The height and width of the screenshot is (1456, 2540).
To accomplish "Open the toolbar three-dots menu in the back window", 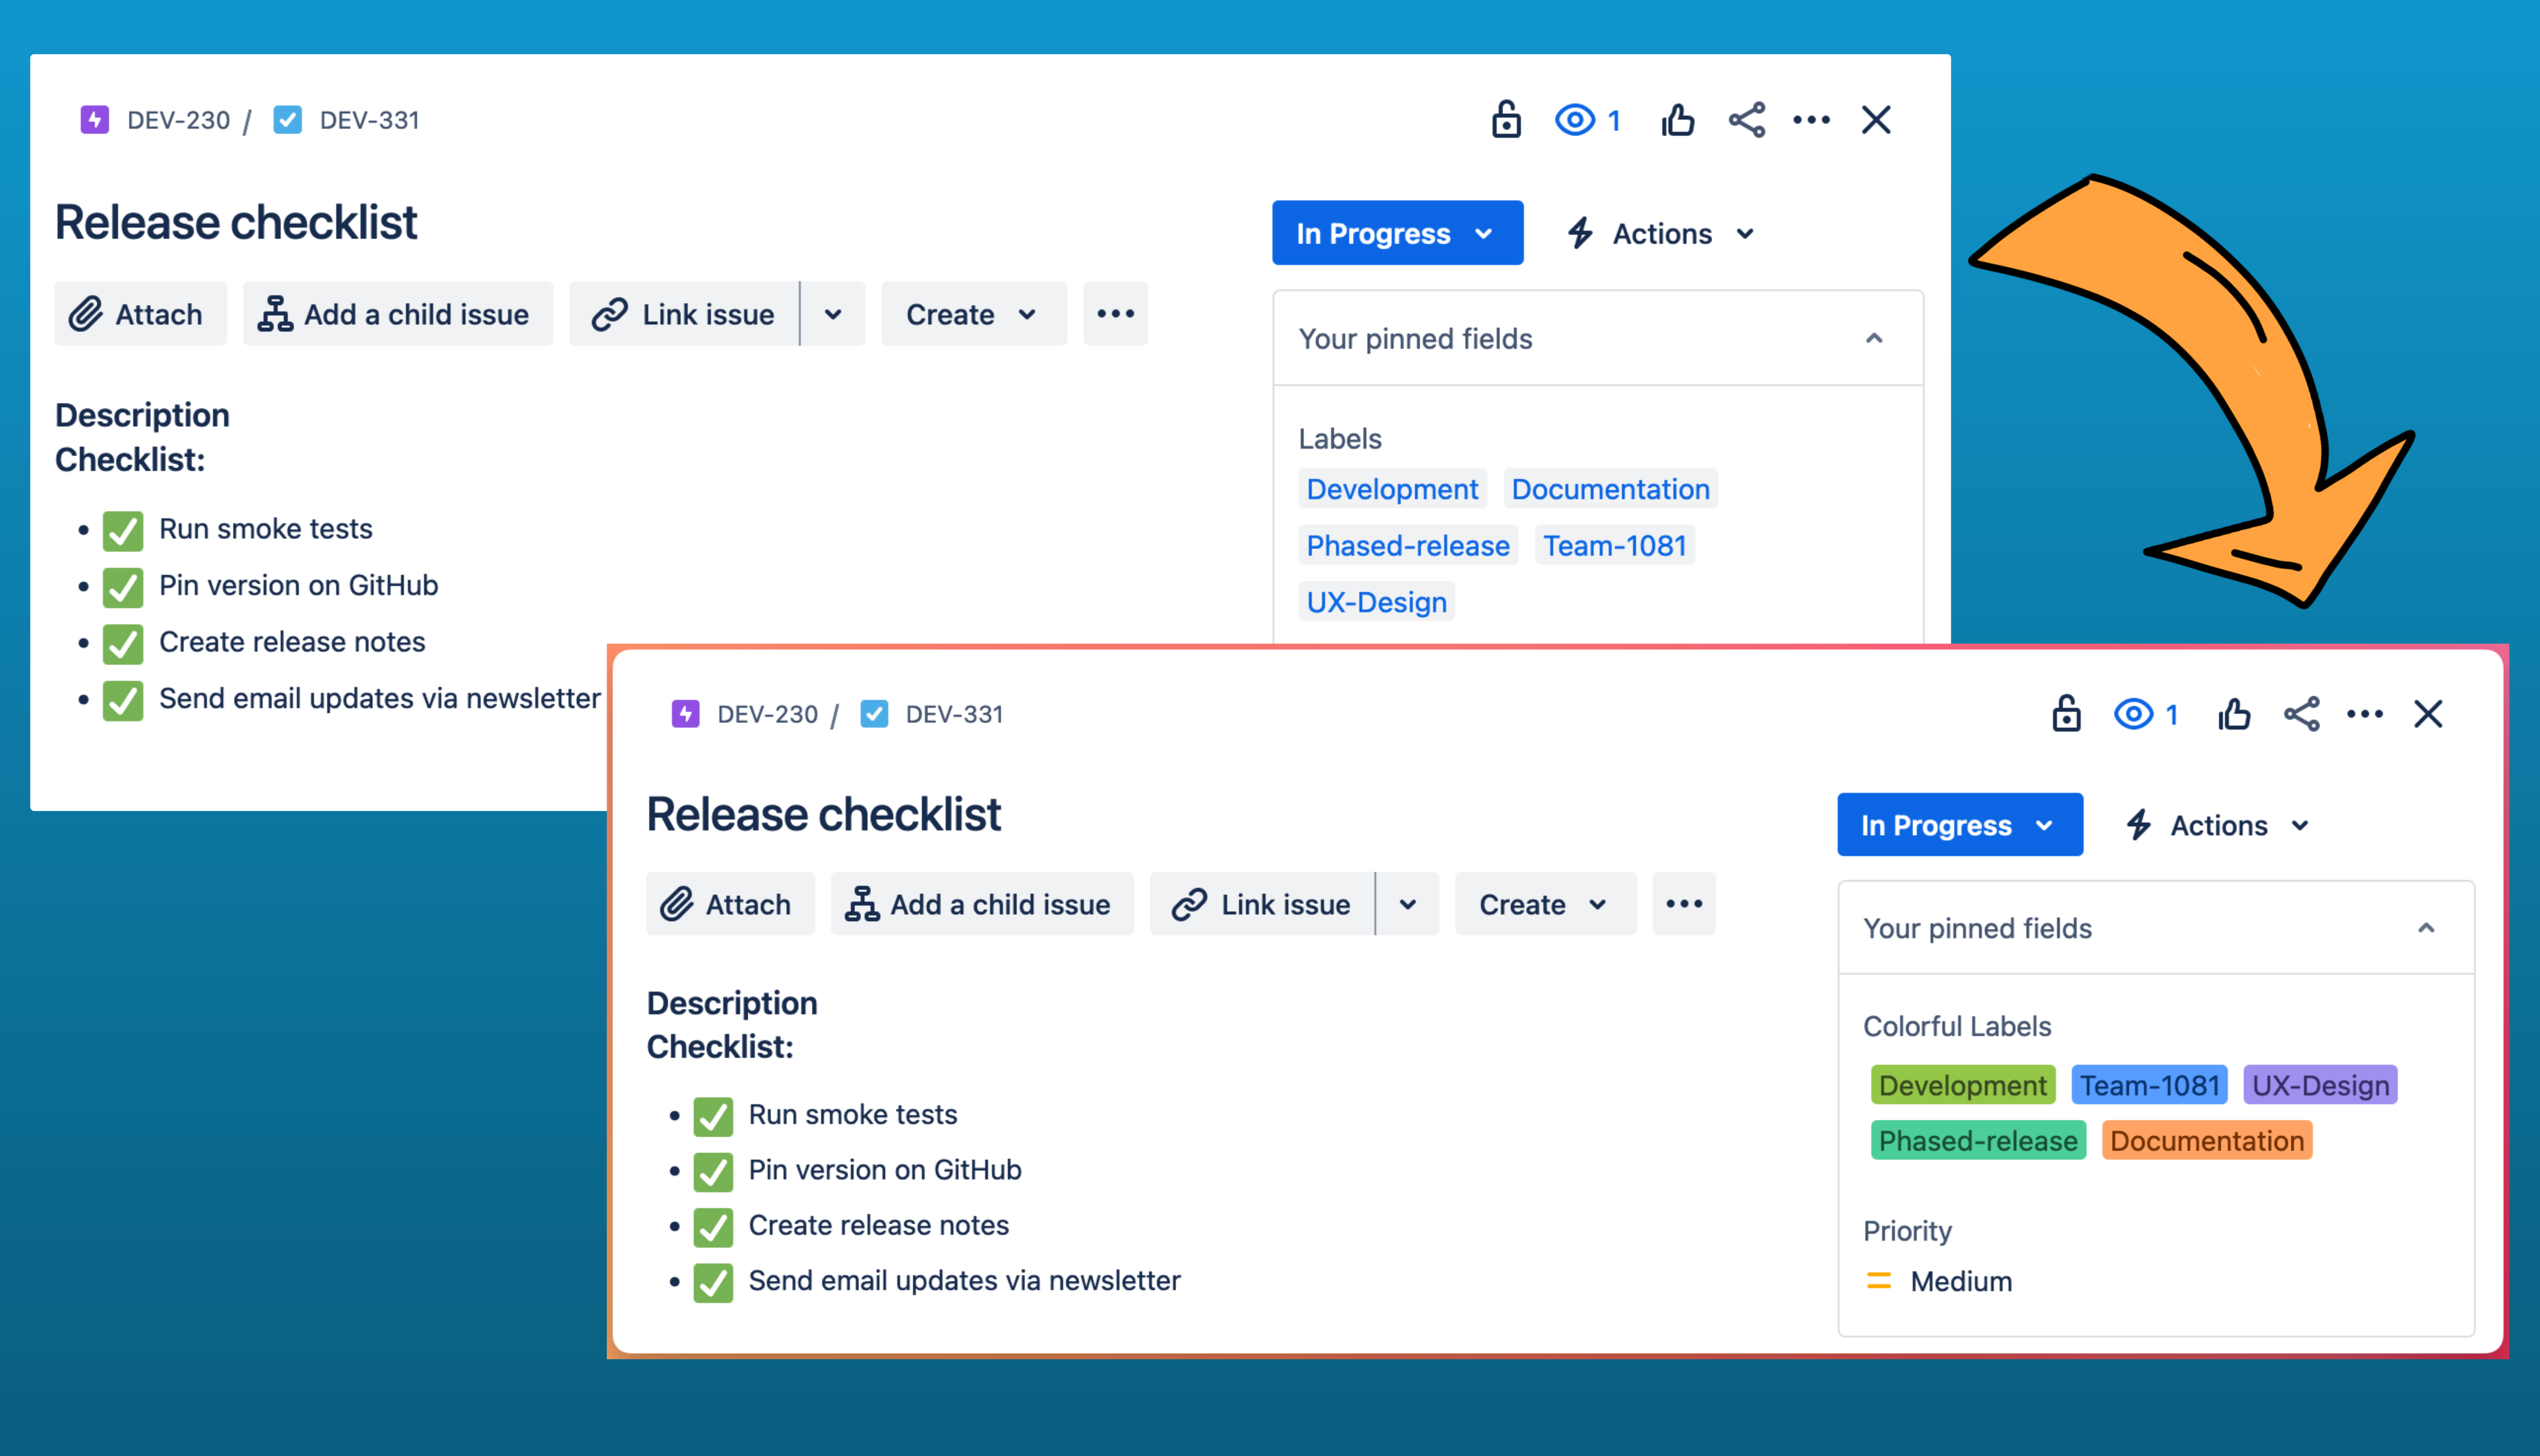I will pos(1115,314).
